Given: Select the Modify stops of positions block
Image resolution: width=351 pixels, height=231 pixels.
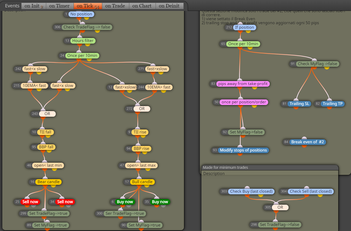Looking at the screenshot, I should 243,150.
